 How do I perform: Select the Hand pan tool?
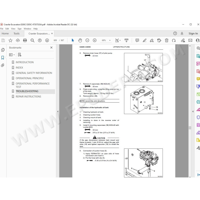[80, 41]
